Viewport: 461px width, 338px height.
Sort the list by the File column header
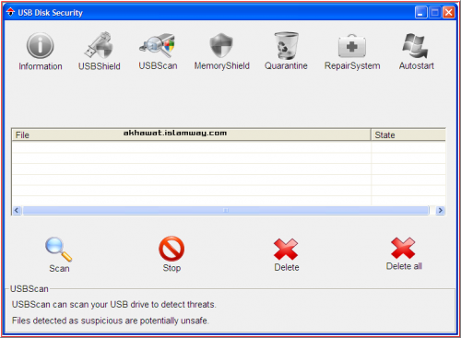click(191, 135)
